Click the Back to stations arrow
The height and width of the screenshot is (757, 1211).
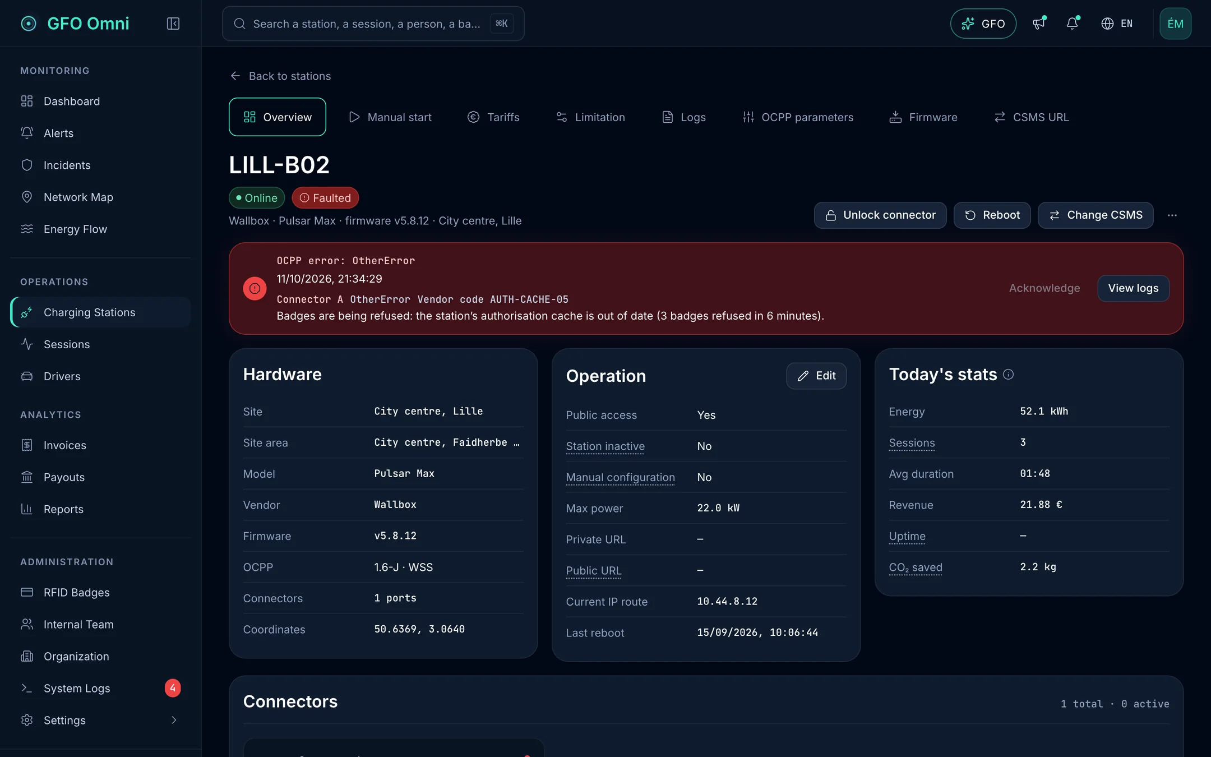click(x=235, y=76)
